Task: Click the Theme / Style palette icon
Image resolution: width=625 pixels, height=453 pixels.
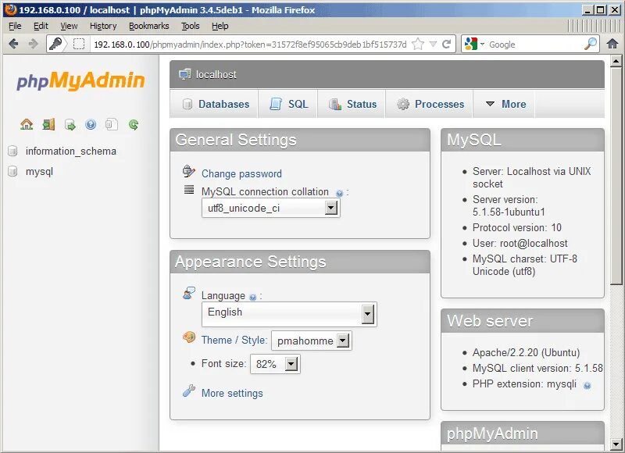Action: [x=189, y=338]
